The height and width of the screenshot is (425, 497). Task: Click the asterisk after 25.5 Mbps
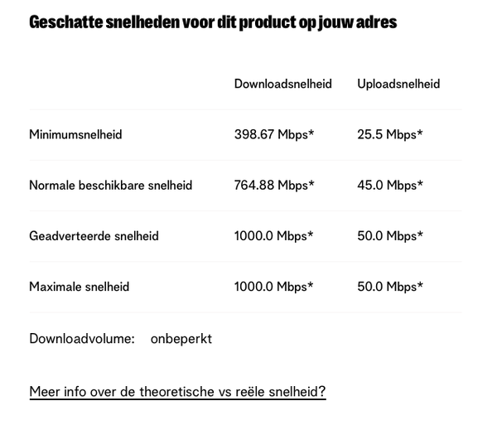pyautogui.click(x=420, y=133)
